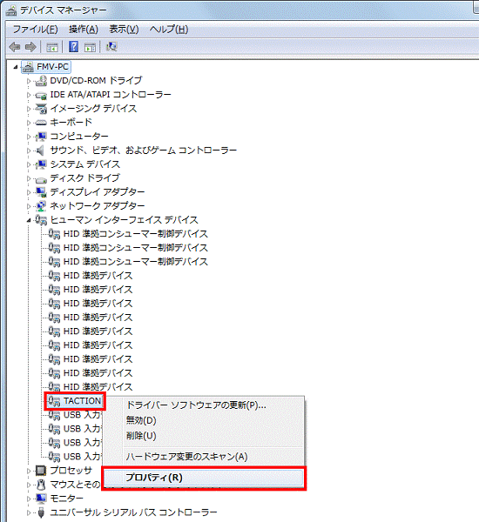
Task: Click the ユニバーサル シリアル バス USB plug icon
Action: [41, 512]
